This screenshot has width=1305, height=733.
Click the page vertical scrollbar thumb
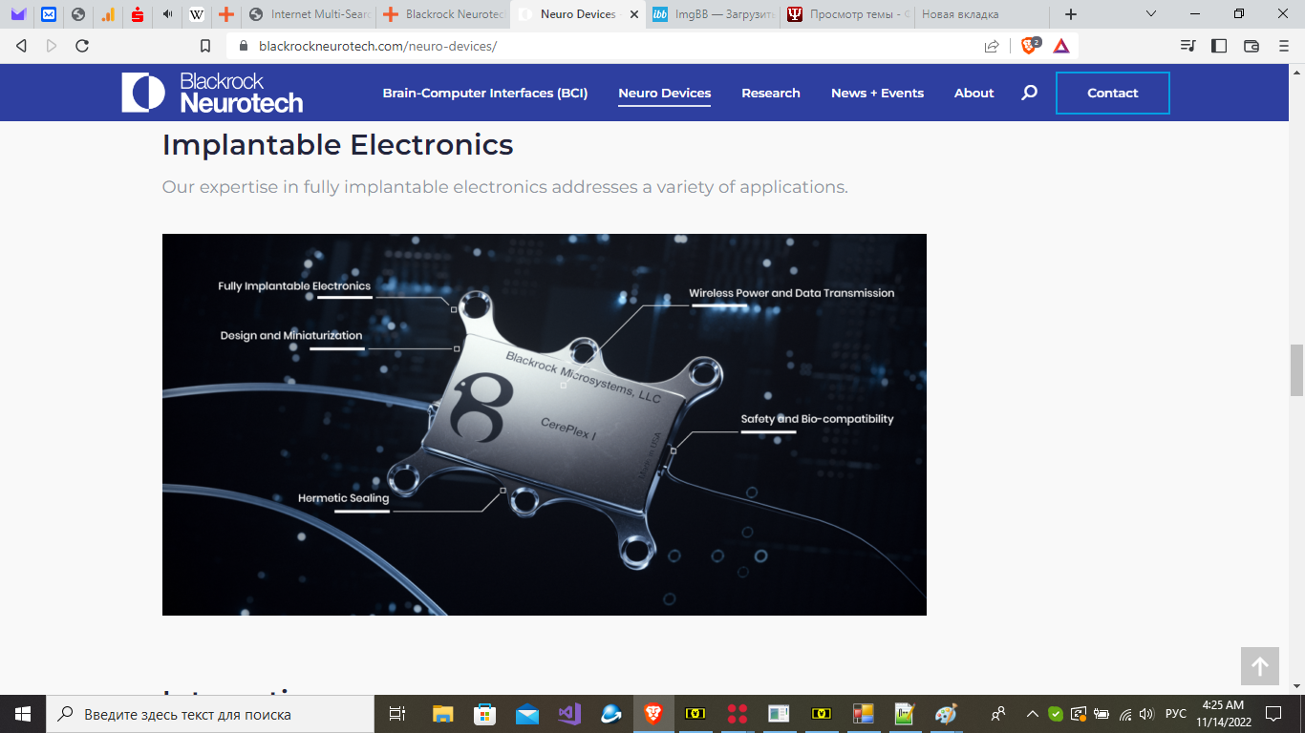pyautogui.click(x=1296, y=370)
